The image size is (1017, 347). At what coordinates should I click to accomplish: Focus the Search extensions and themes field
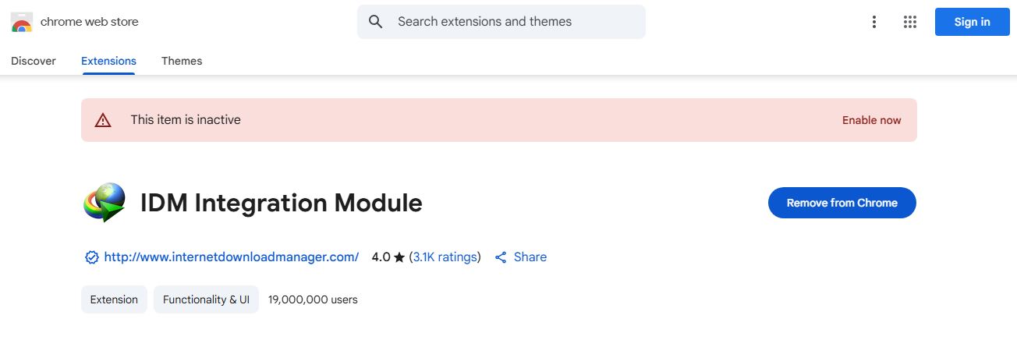coord(501,22)
